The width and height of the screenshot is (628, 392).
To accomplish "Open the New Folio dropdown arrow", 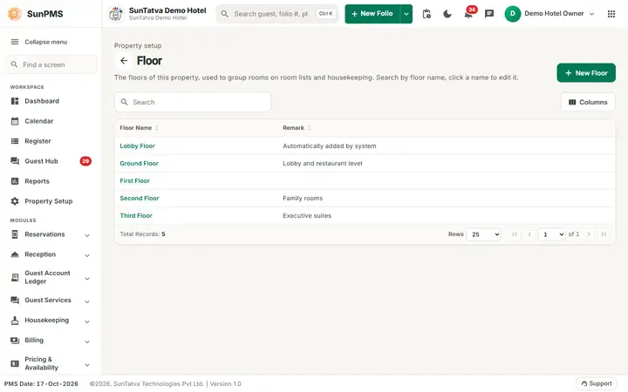I will (406, 14).
